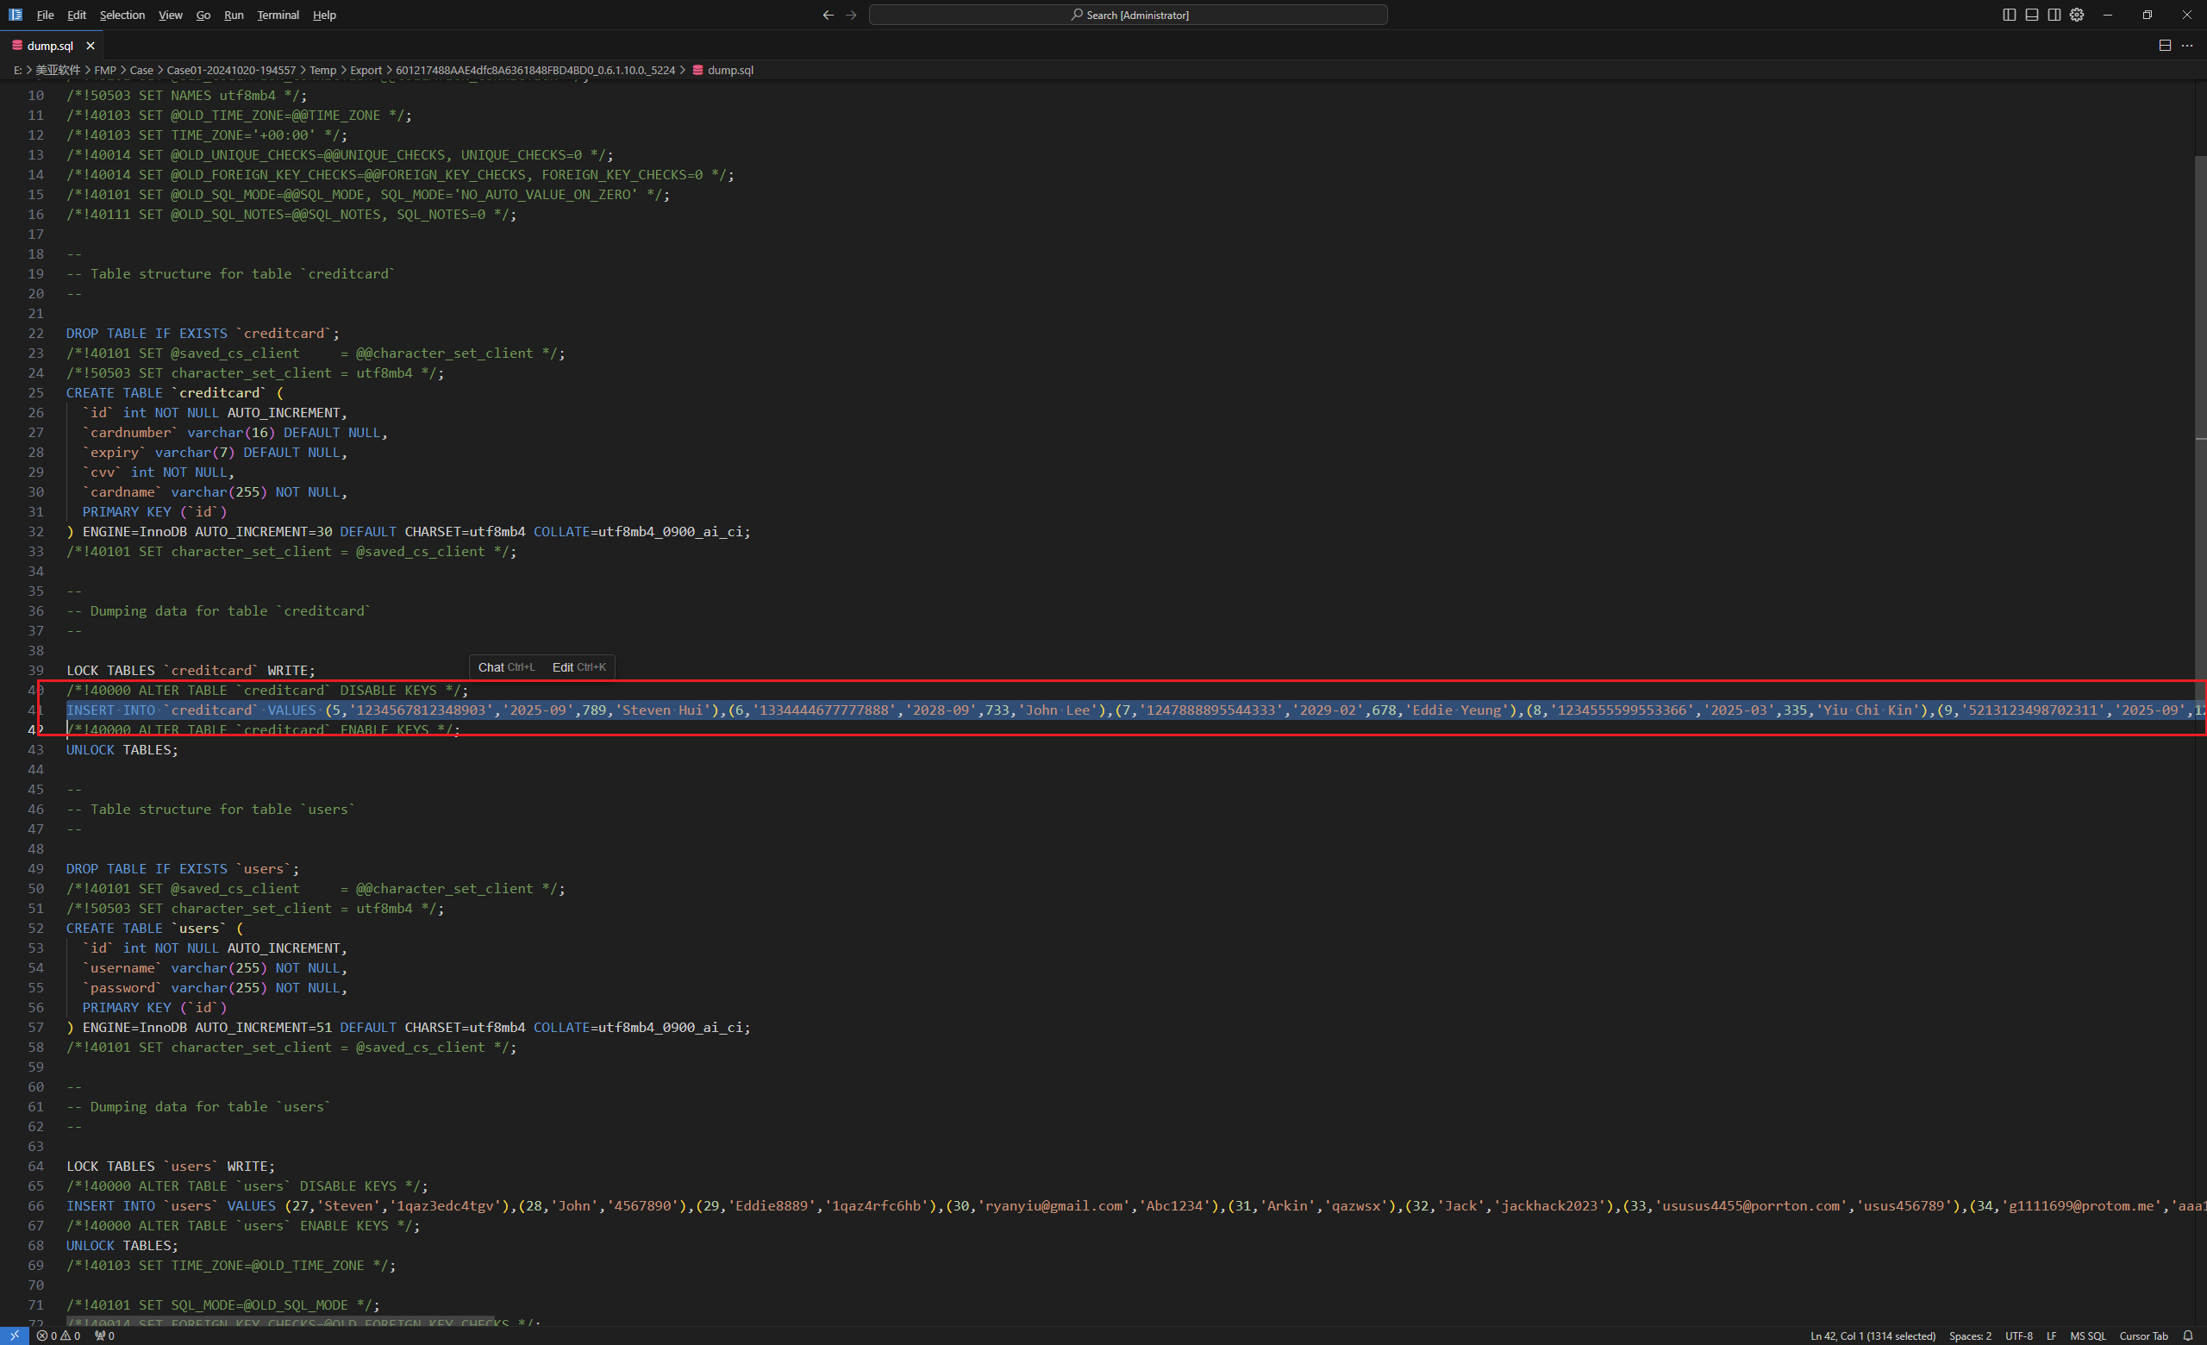Click the horizontal scrollbar at editor bottom

(279, 1322)
